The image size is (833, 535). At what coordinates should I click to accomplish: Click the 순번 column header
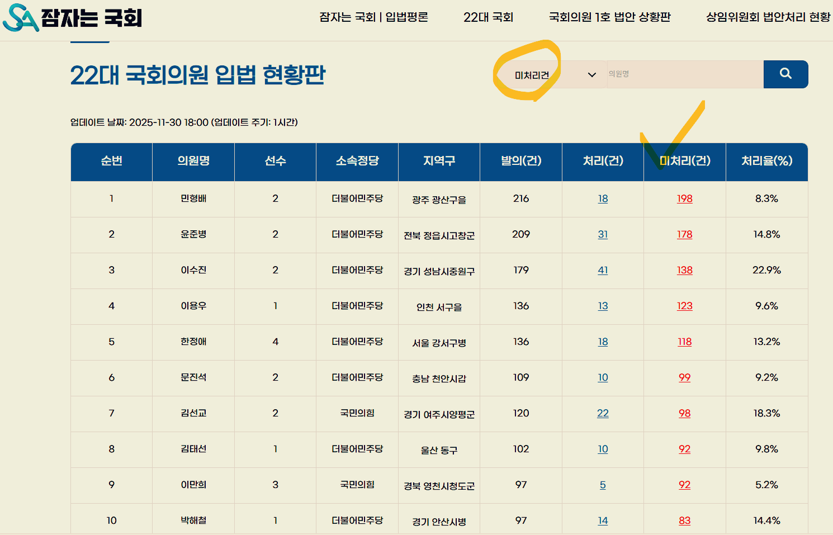[x=111, y=161]
